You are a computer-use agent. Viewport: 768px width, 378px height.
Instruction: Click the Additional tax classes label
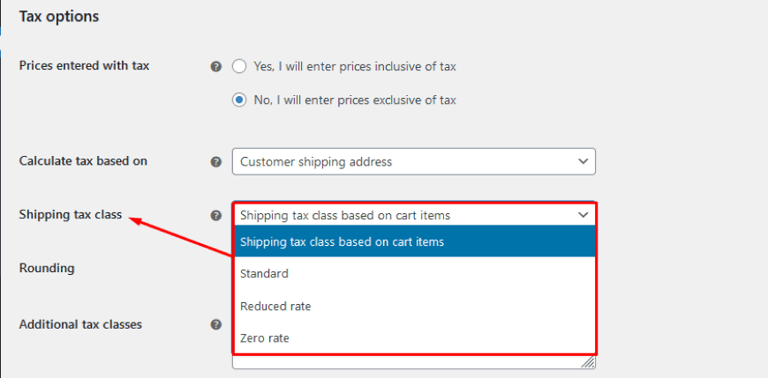(80, 324)
